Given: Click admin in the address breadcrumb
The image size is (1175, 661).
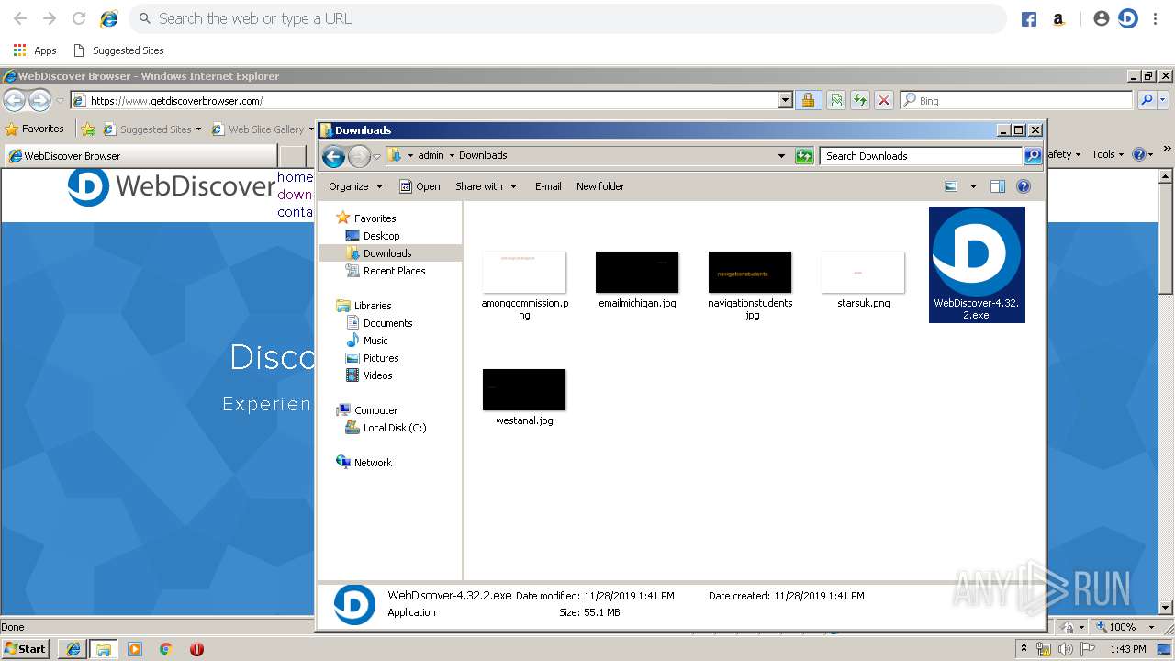Looking at the screenshot, I should [431, 156].
